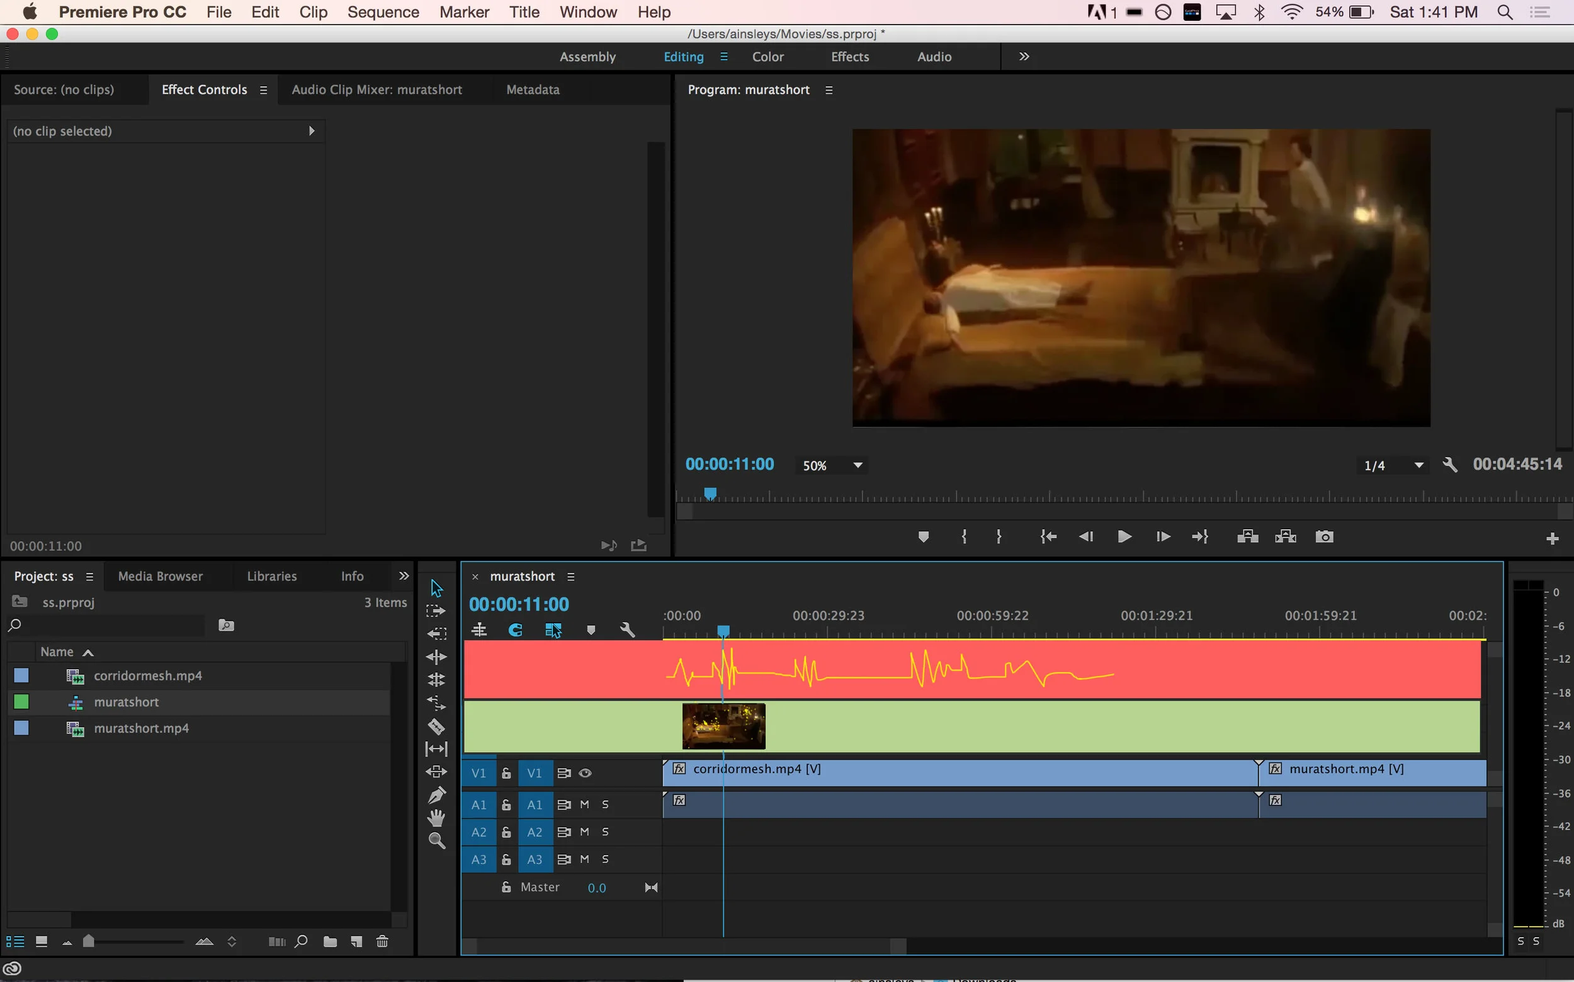This screenshot has width=1574, height=982.
Task: Select the Pen tool in toolbar
Action: 436,794
